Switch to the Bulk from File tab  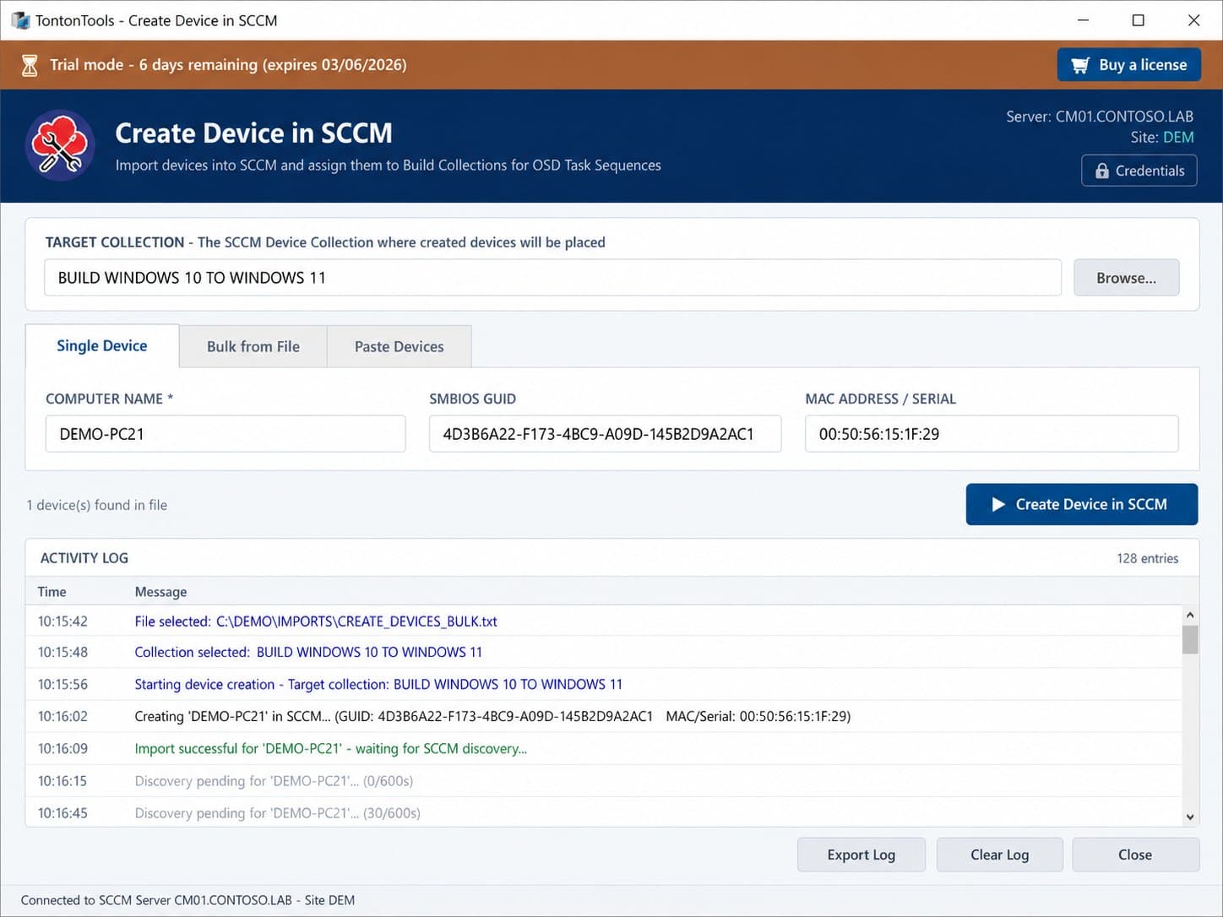click(x=253, y=346)
